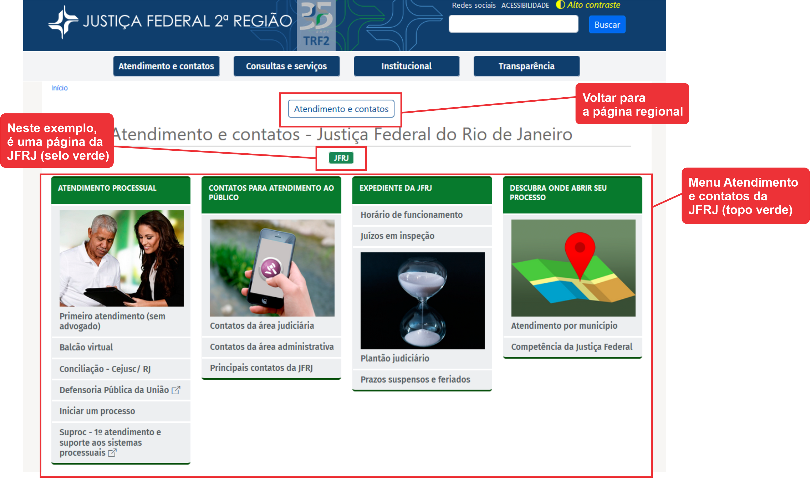Image resolution: width=810 pixels, height=478 pixels.
Task: Open Balcão virtual link
Action: (86, 347)
